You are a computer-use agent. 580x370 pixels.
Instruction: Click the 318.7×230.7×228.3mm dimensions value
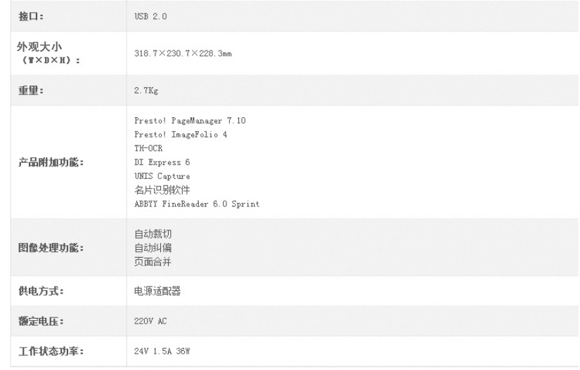click(183, 53)
